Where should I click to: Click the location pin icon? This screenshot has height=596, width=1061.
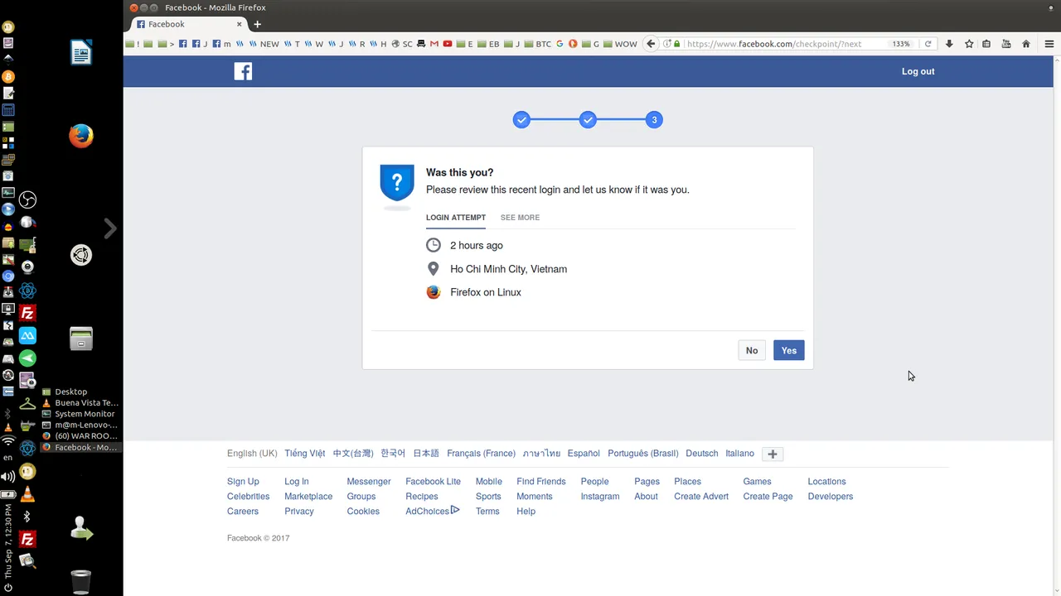point(433,269)
